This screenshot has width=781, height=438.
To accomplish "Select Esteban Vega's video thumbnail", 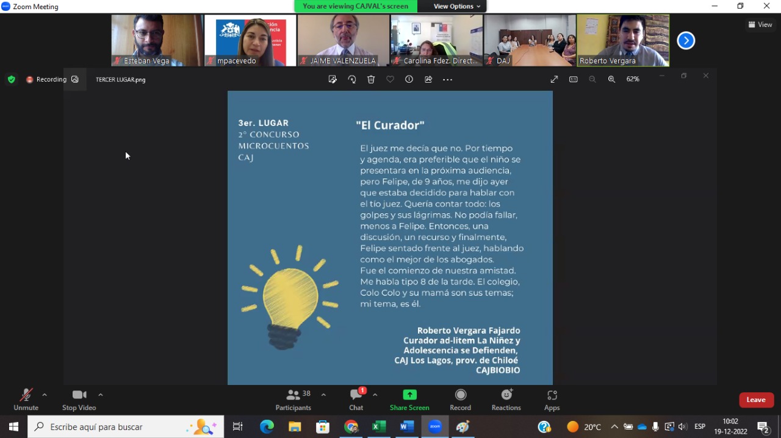I will coord(157,40).
